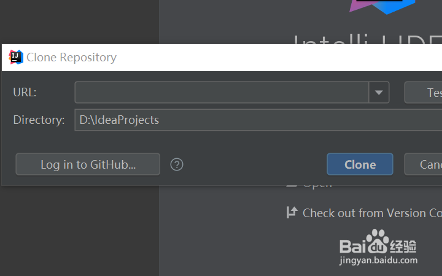This screenshot has width=442, height=276.
Task: Expand the URL history dropdown arrow
Action: coord(379,93)
